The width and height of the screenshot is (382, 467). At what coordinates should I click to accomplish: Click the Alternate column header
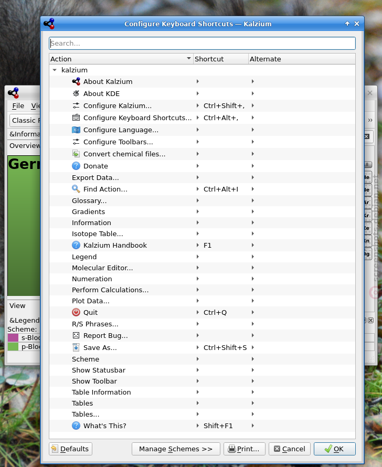[302, 59]
